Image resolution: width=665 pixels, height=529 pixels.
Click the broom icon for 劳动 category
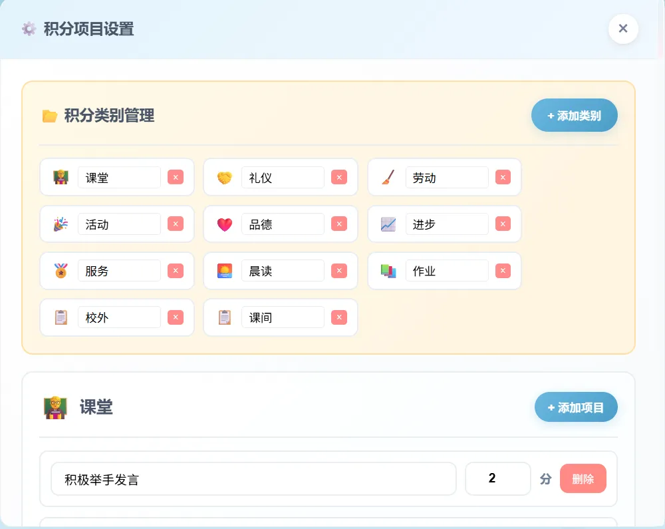(388, 177)
